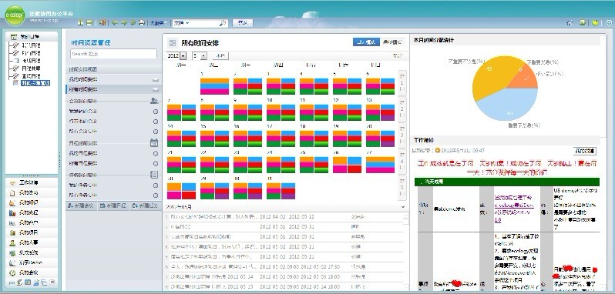The width and height of the screenshot is (615, 294).
Task: Switch to the blue highlighted calendar view mode
Action: (366, 42)
